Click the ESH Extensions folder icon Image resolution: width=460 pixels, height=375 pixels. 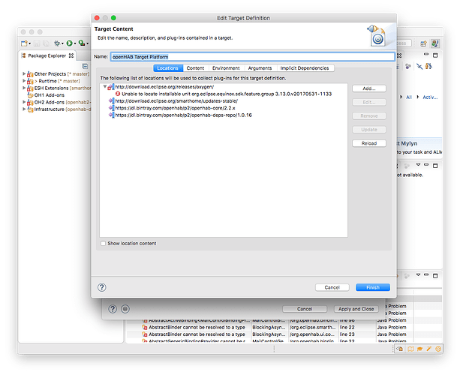[30, 88]
